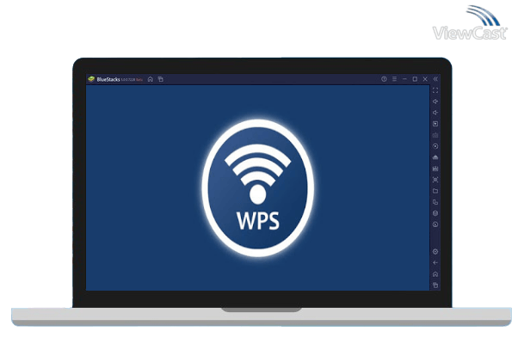Open the settings gear icon near the sidebar bottom

tap(435, 252)
